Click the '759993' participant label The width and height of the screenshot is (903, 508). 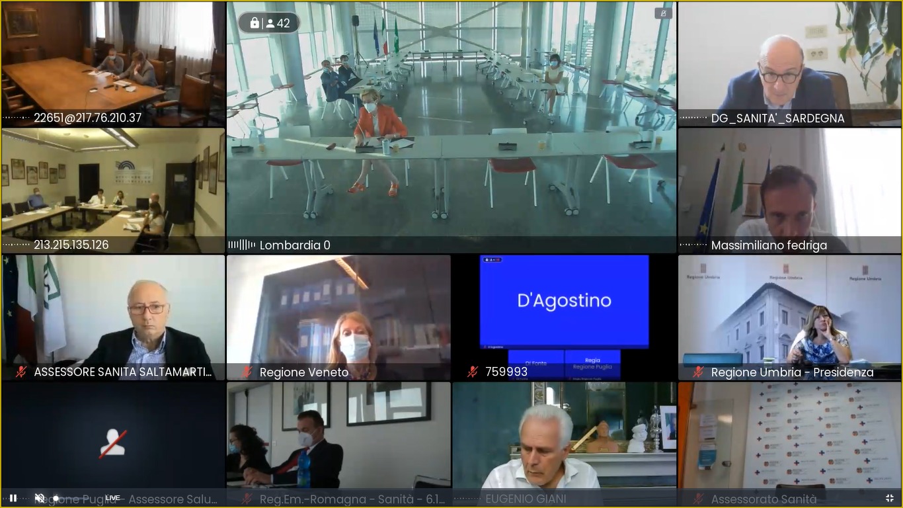click(x=506, y=372)
